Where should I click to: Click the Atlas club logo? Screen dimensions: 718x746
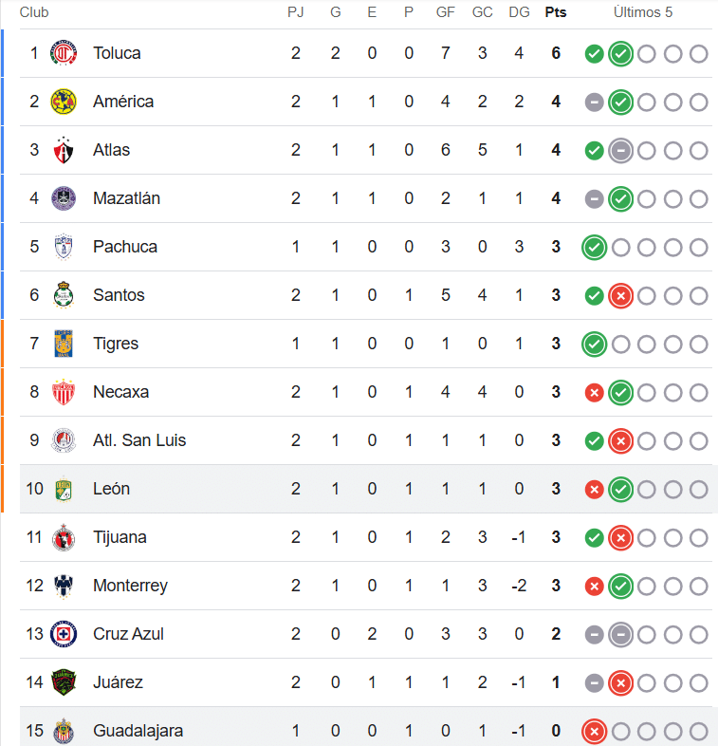click(x=64, y=150)
